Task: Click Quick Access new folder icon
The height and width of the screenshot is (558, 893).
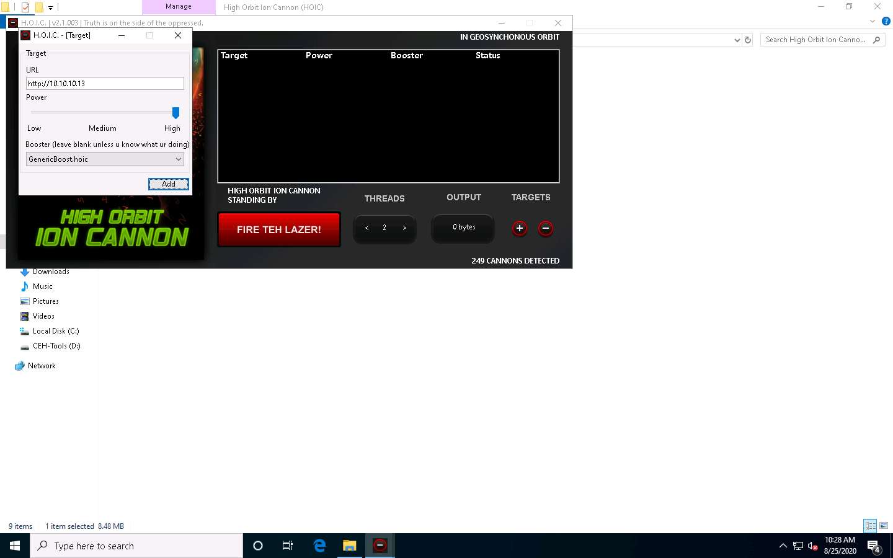Action: 39,7
